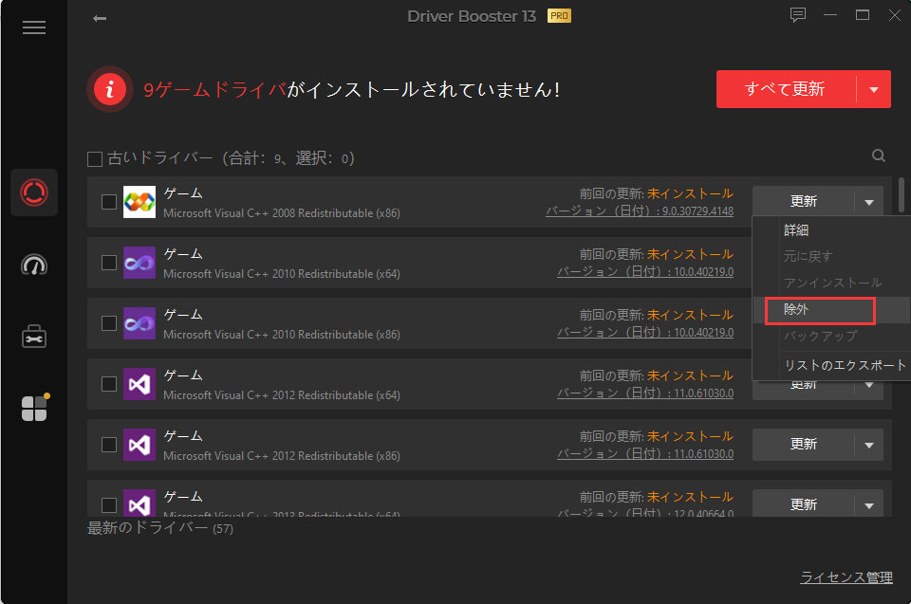This screenshot has width=911, height=604.
Task: Click the Visual C++ 2010 x64 icon
Action: [139, 263]
